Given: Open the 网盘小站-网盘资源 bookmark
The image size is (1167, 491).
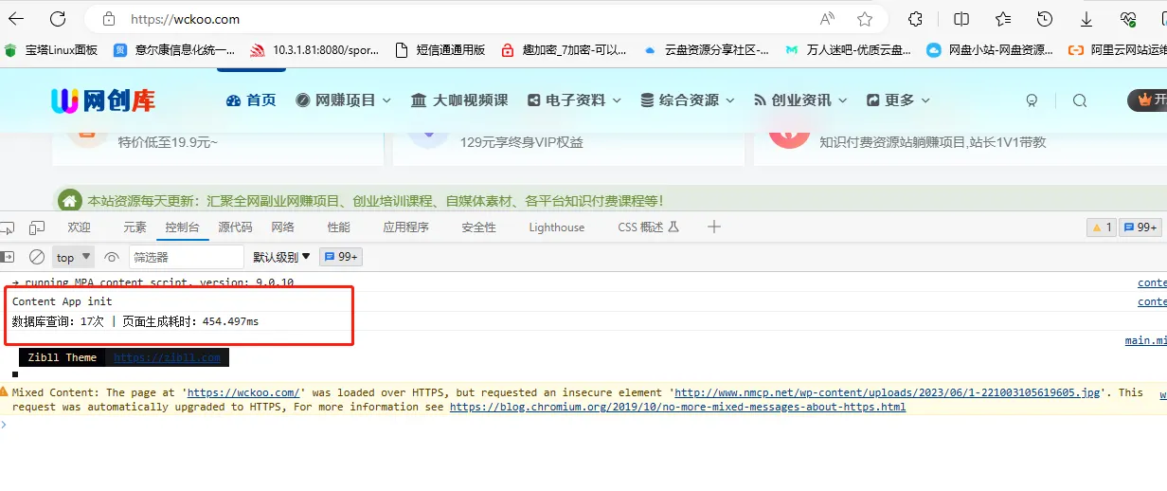Looking at the screenshot, I should [991, 50].
